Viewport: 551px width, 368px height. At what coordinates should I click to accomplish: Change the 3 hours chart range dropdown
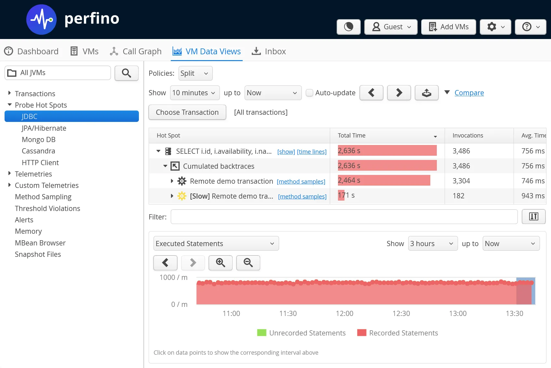(x=433, y=243)
